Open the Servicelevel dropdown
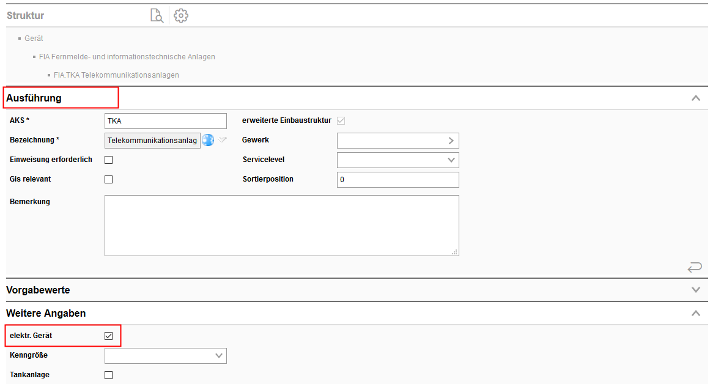This screenshot has width=710, height=387. click(398, 160)
